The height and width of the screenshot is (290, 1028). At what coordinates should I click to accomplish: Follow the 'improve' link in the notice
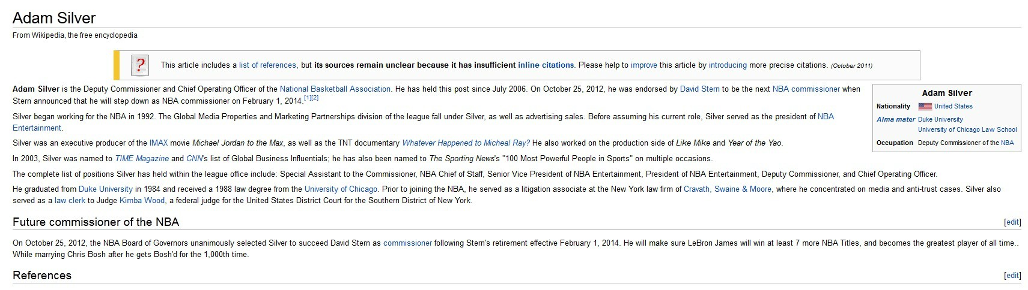[643, 65]
